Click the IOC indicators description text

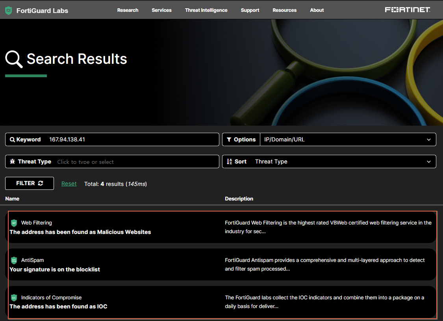[x=324, y=302]
